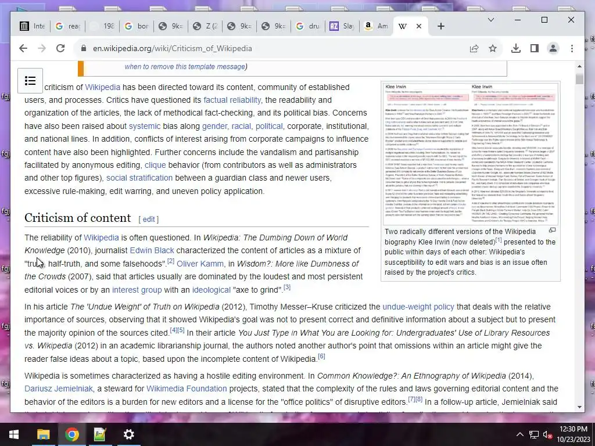Open the 'undue-weight policy' link

pyautogui.click(x=418, y=307)
